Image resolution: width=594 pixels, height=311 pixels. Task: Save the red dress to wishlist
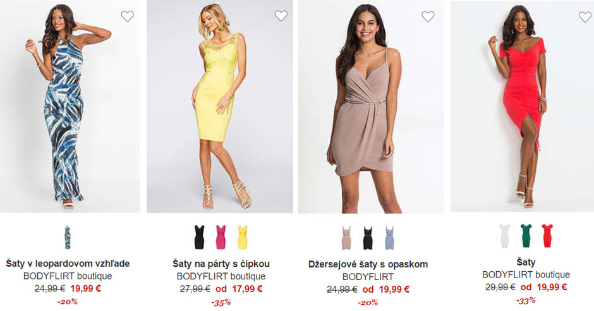(585, 16)
